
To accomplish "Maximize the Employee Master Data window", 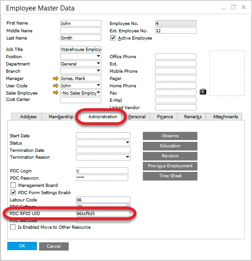I will 233,7.
